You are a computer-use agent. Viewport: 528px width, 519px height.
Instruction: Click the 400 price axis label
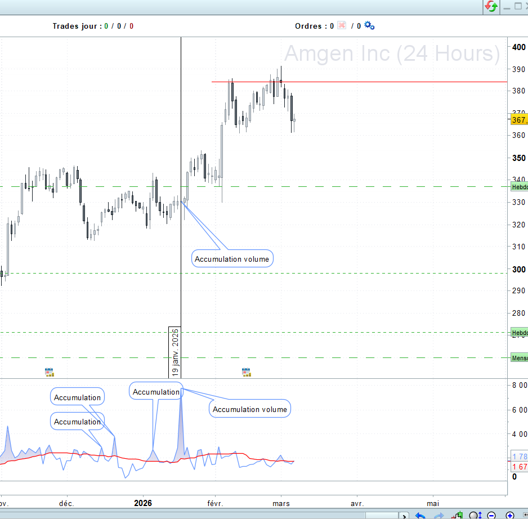(x=518, y=47)
